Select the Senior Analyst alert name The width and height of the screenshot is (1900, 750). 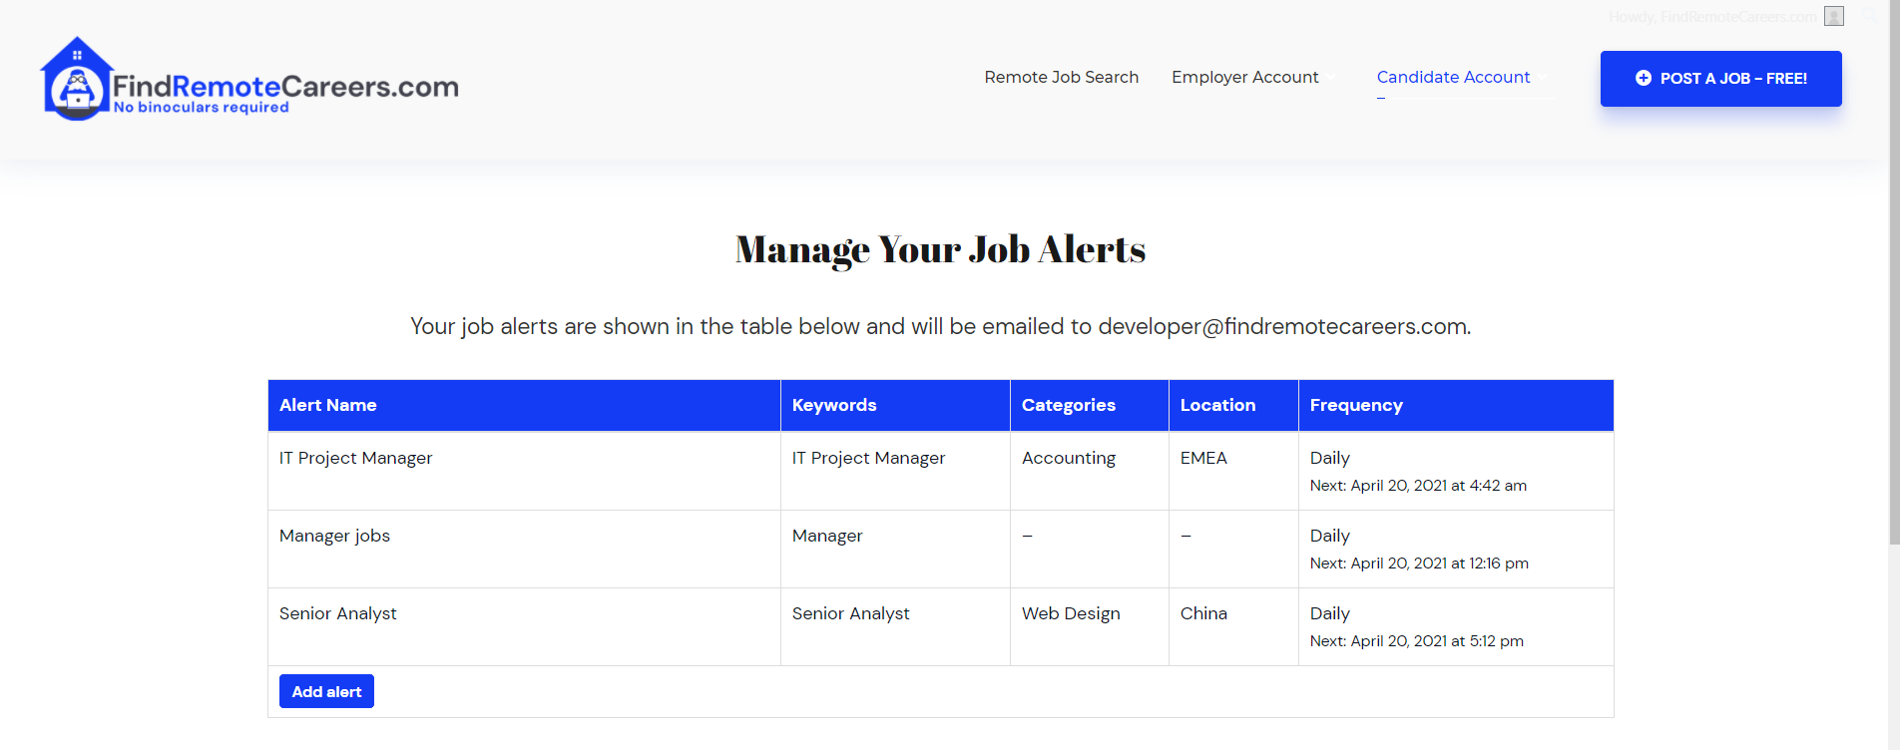point(337,613)
